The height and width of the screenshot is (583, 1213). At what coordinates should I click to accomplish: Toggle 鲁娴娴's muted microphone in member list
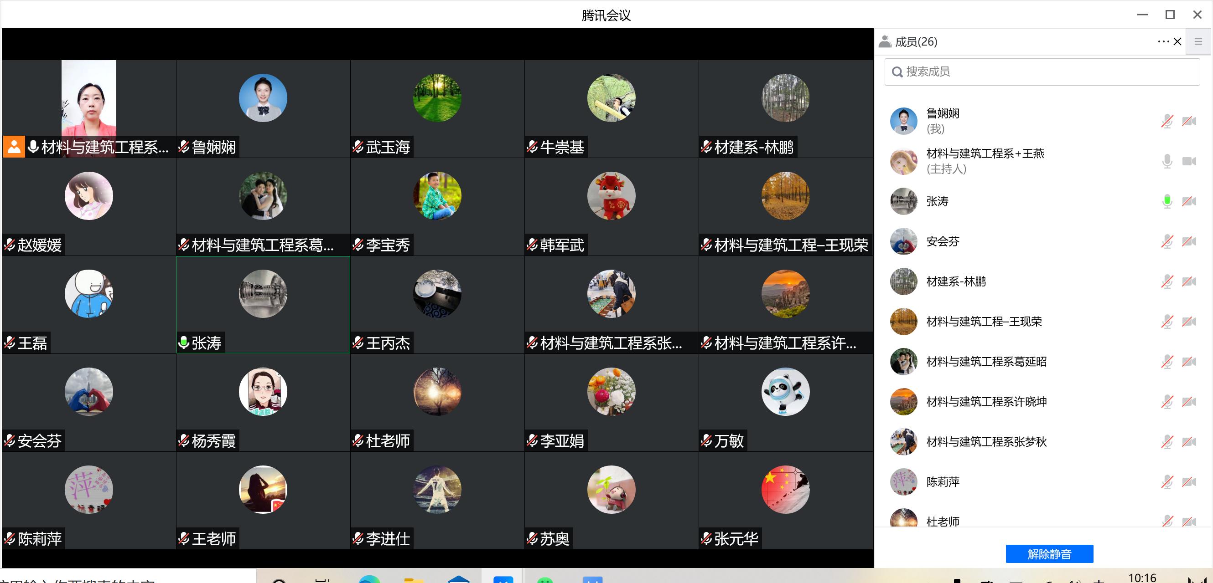[1167, 121]
